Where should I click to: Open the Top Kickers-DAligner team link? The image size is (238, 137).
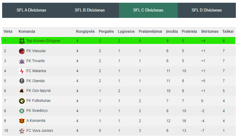point(43,41)
